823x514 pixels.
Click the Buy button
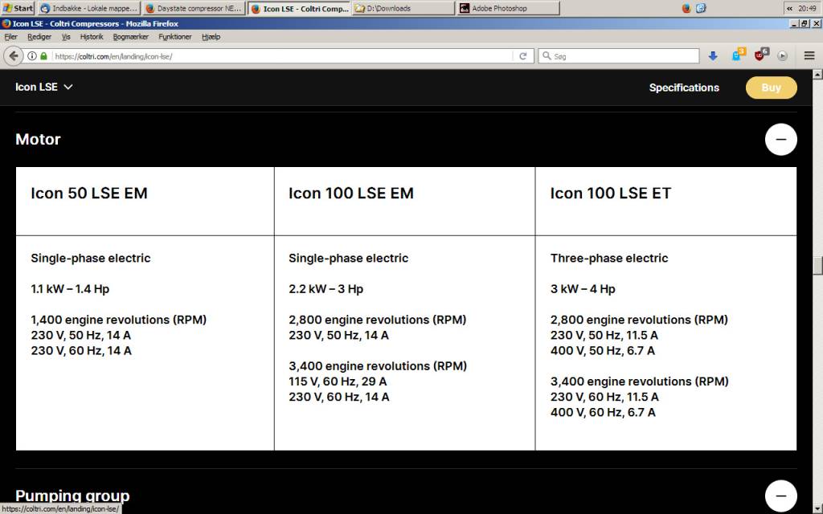(x=771, y=88)
